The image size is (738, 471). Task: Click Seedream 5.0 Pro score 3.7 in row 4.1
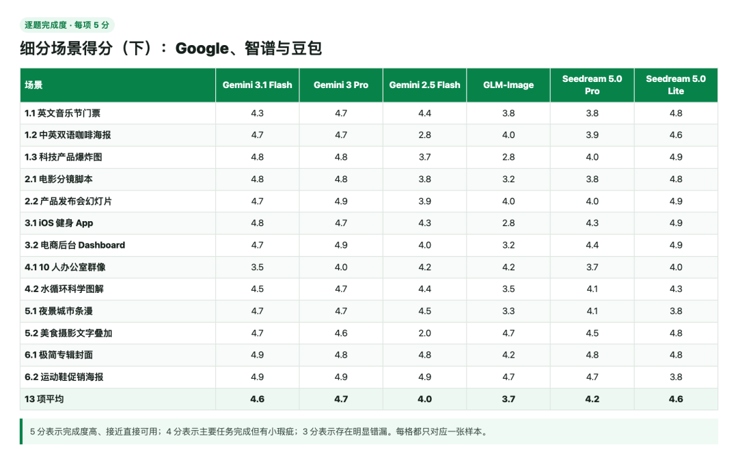tap(592, 267)
